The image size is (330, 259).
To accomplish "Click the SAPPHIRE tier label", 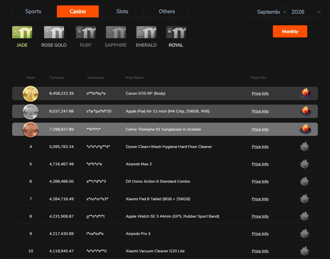I will 116,45.
